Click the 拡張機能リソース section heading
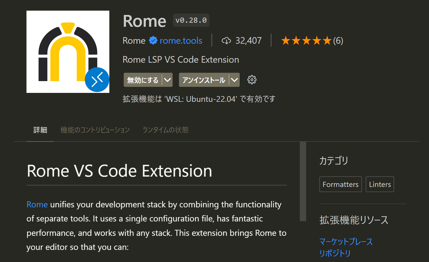Screen dimensions: 429x262 click(354, 220)
